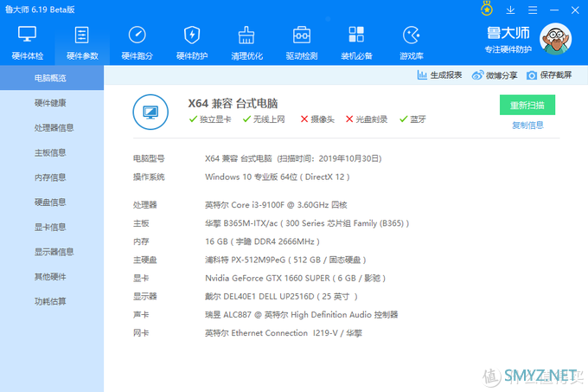
Task: Open 装机必备 essential software section
Action: point(356,43)
